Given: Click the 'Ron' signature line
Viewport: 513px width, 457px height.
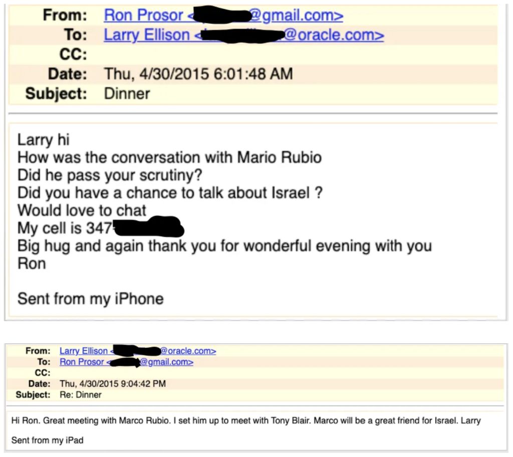Looking at the screenshot, I should click(x=32, y=264).
